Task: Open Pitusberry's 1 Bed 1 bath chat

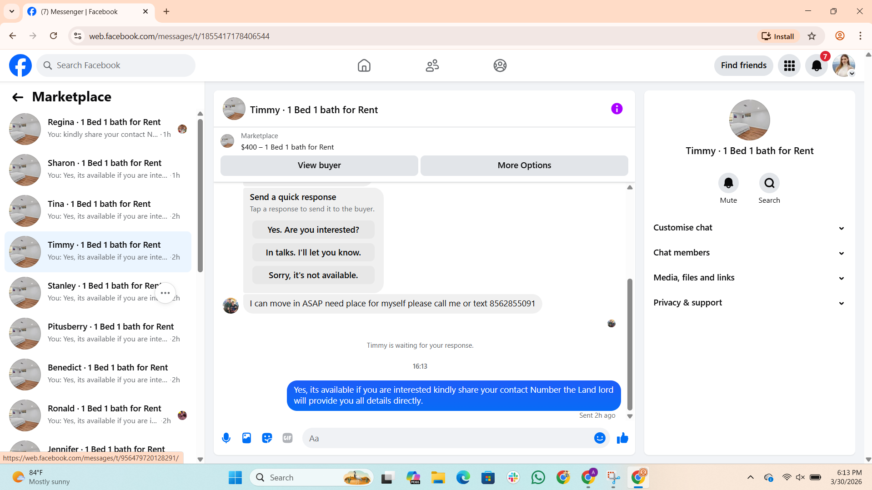Action: point(98,334)
